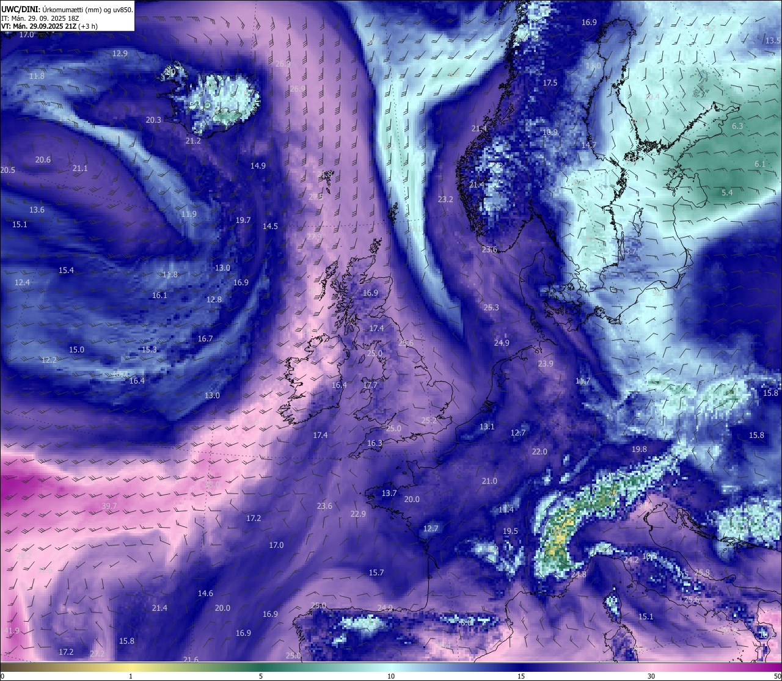This screenshot has width=782, height=681.
Task: Click the '41.9' value near the left edge
Action: click(12, 631)
